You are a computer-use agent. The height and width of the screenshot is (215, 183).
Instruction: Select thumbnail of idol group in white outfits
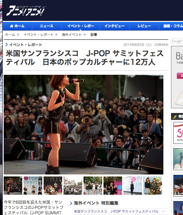tap(93, 185)
